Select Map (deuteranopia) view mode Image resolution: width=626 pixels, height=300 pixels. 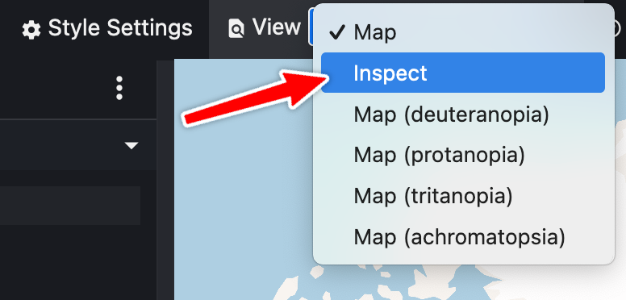(x=463, y=115)
